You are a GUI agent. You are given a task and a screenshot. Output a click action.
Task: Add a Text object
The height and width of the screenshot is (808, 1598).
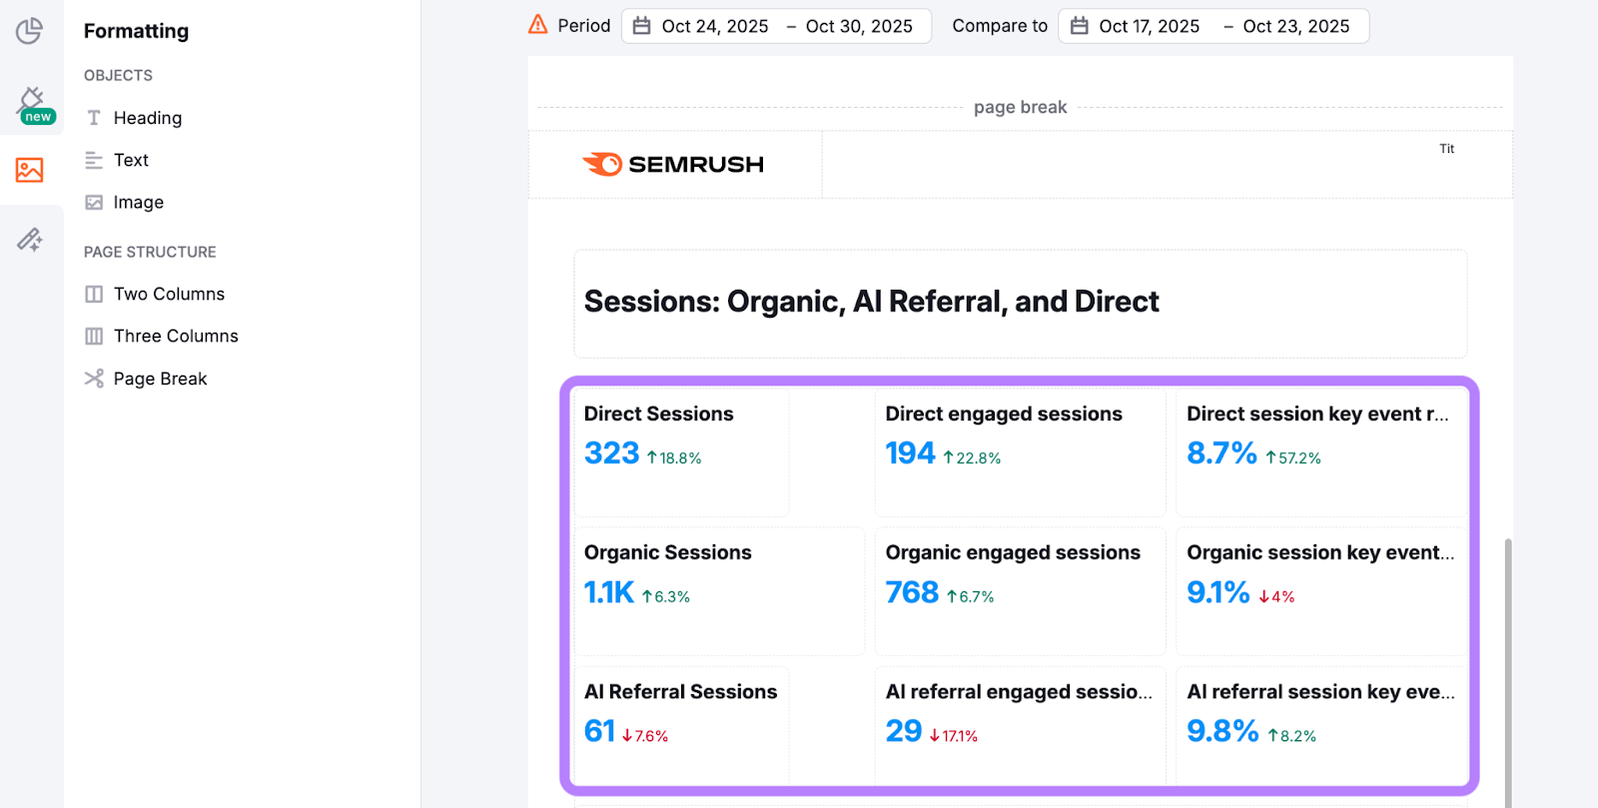point(130,160)
